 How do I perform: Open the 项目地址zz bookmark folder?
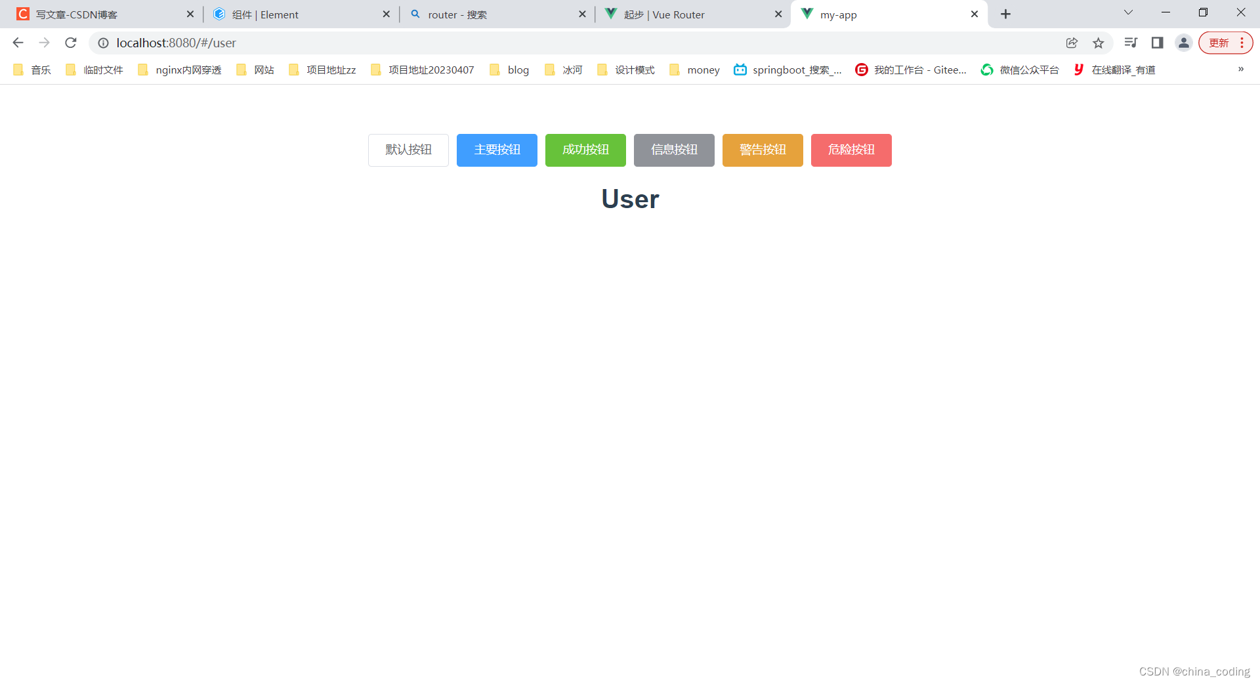pos(323,70)
